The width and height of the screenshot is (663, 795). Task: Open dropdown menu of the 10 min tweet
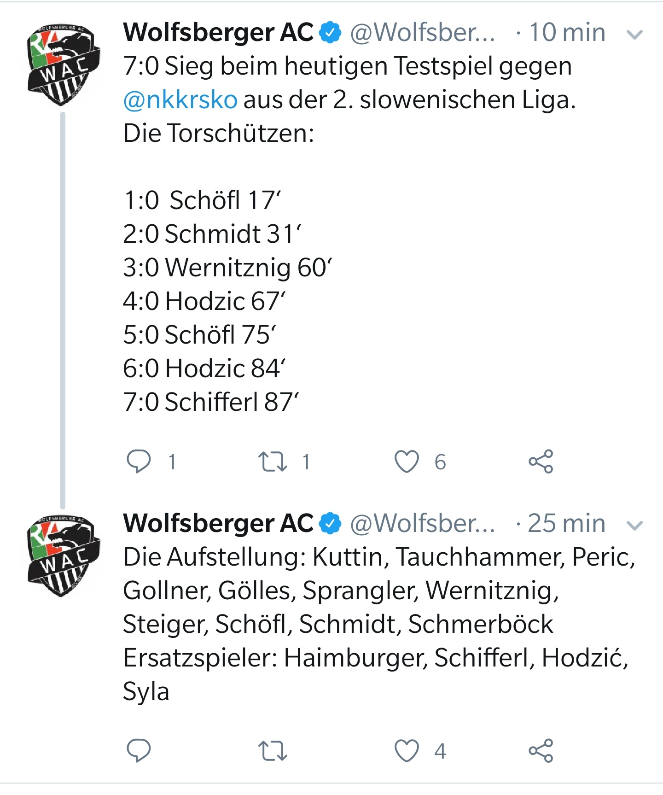pyautogui.click(x=635, y=35)
